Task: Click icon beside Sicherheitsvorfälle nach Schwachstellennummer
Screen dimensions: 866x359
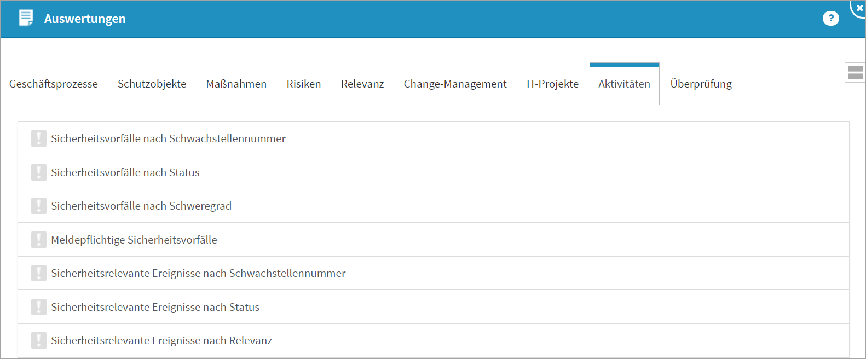Action: tap(38, 138)
